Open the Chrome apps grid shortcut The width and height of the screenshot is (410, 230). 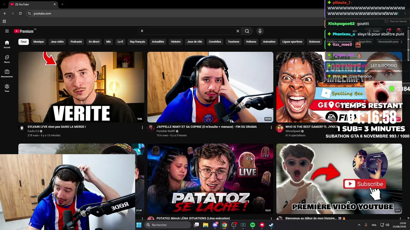click(x=4, y=21)
